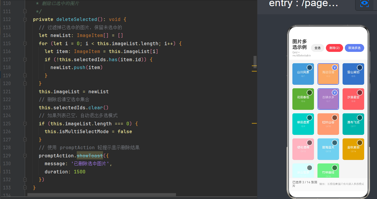Toggle the inspector eye icon in previewer
This screenshot has width=377, height=199.
(364, 3)
